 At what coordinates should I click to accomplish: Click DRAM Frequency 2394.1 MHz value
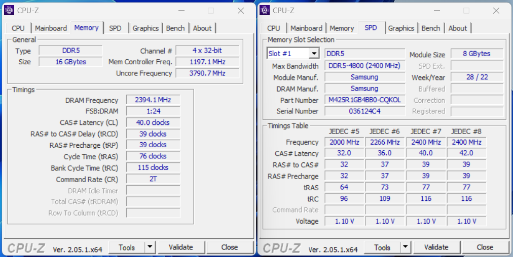(x=153, y=100)
